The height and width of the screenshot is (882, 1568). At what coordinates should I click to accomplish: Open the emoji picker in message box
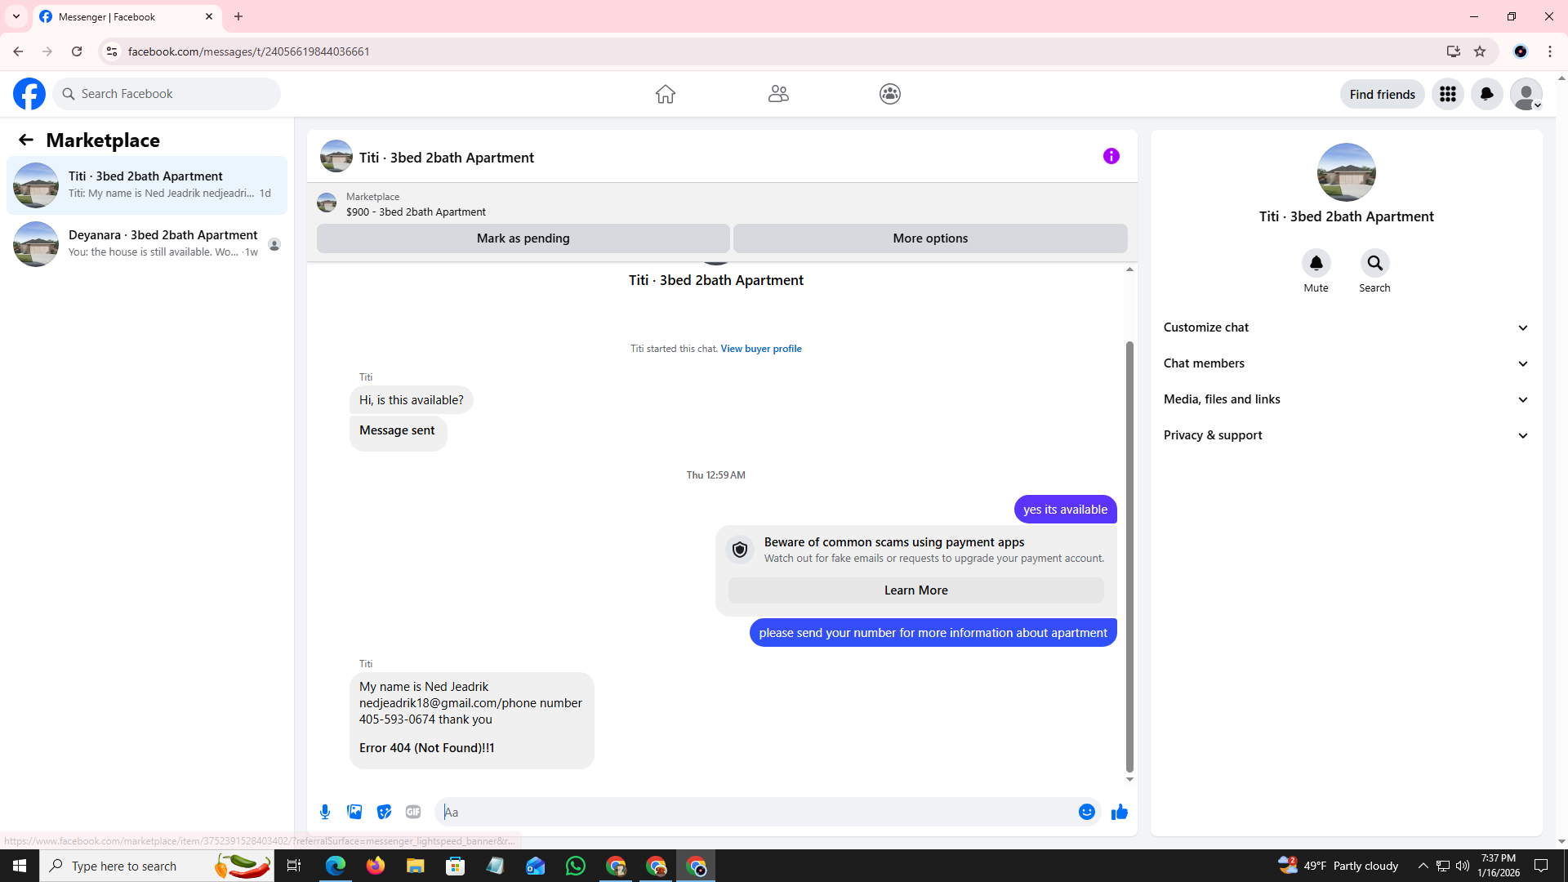(1086, 812)
